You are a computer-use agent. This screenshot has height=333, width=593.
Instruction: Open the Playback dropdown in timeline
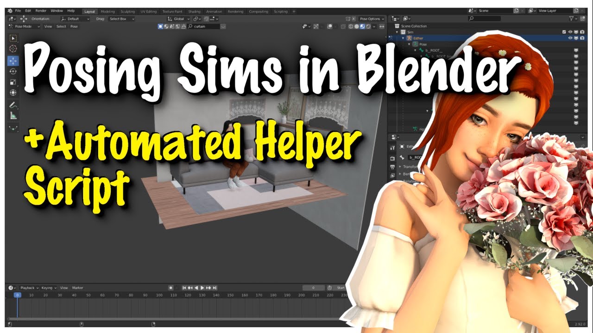pyautogui.click(x=29, y=288)
